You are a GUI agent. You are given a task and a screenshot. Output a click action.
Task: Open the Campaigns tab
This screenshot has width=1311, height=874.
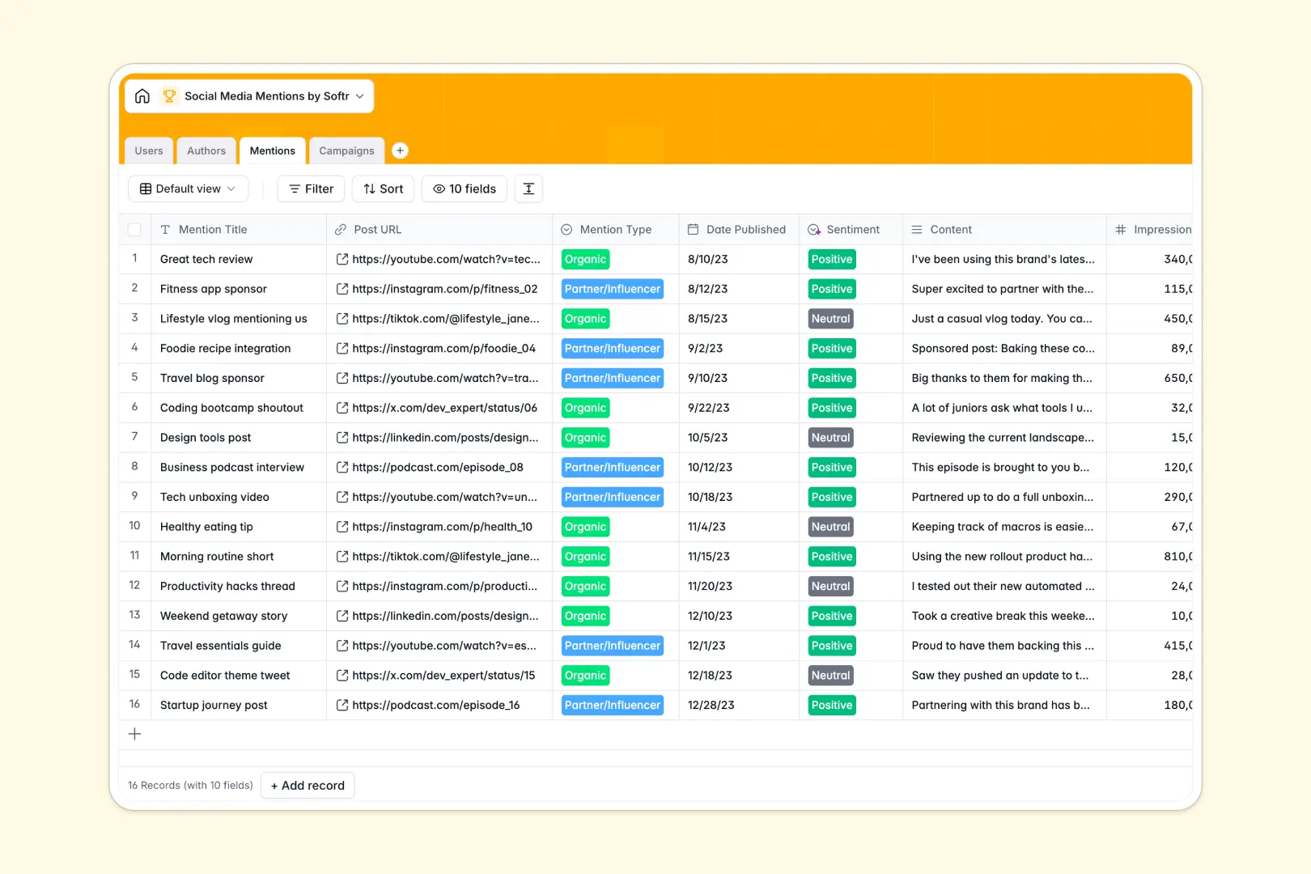pos(346,151)
